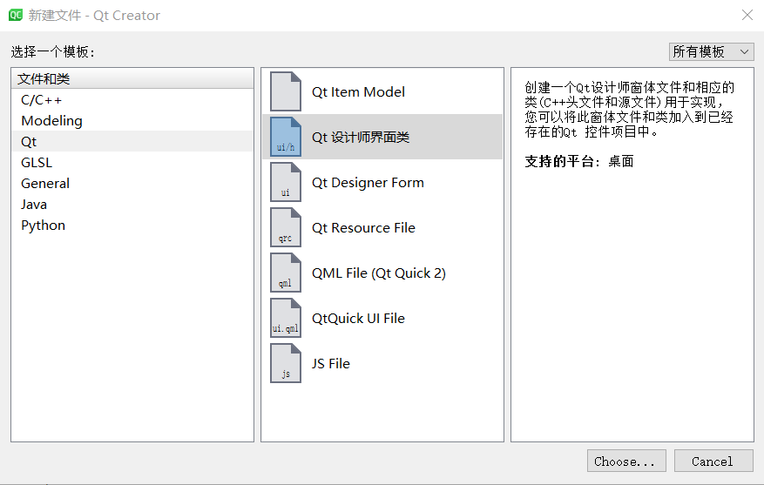Click the ui.qml QtQuick UI File icon
Viewport: 764px width, 485px height.
click(x=286, y=318)
